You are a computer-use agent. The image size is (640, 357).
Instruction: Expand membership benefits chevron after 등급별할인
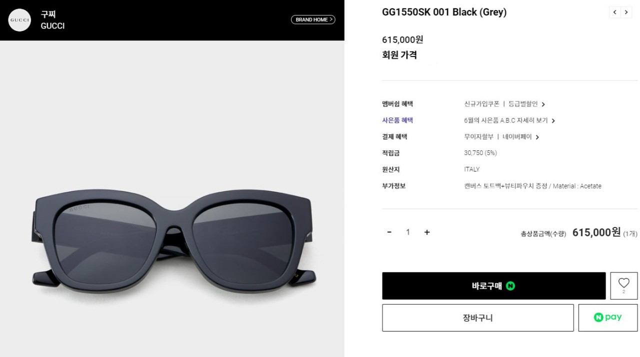543,104
